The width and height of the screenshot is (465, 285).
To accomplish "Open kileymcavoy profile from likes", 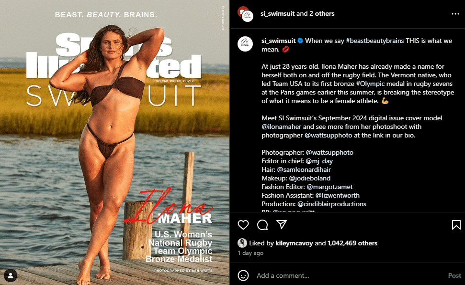I will (x=294, y=243).
